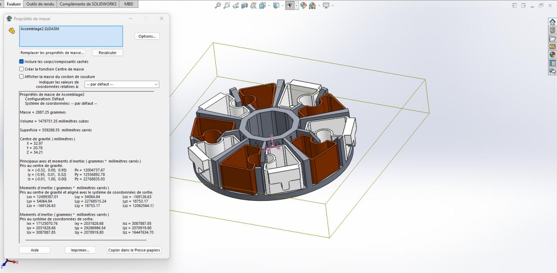Click the 'Volume = 1479751.35' line
The width and height of the screenshot is (557, 273).
click(54, 121)
